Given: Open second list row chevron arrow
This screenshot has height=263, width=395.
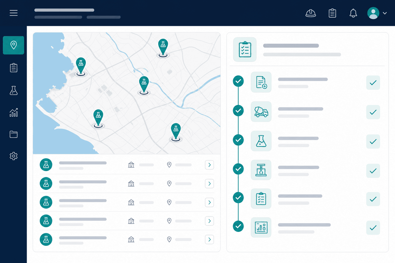Looking at the screenshot, I should 209,184.
